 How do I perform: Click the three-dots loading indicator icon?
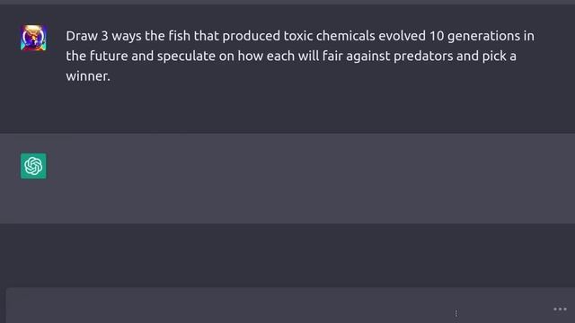click(560, 310)
